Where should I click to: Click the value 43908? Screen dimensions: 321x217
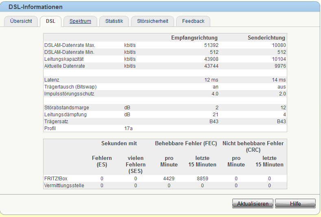[211, 59]
